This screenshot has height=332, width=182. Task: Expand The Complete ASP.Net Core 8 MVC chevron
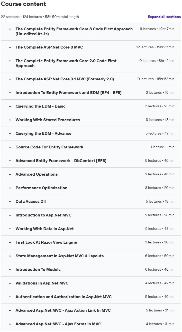click(x=10, y=47)
